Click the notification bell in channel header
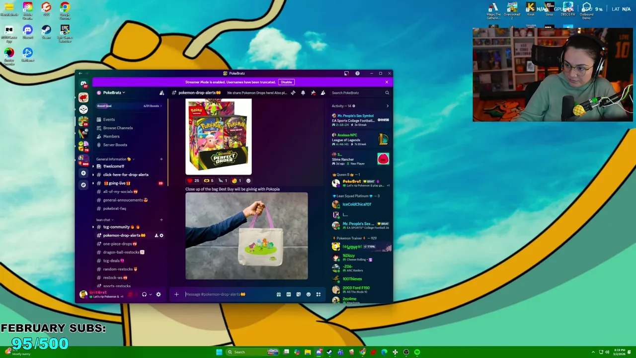 (x=303, y=93)
